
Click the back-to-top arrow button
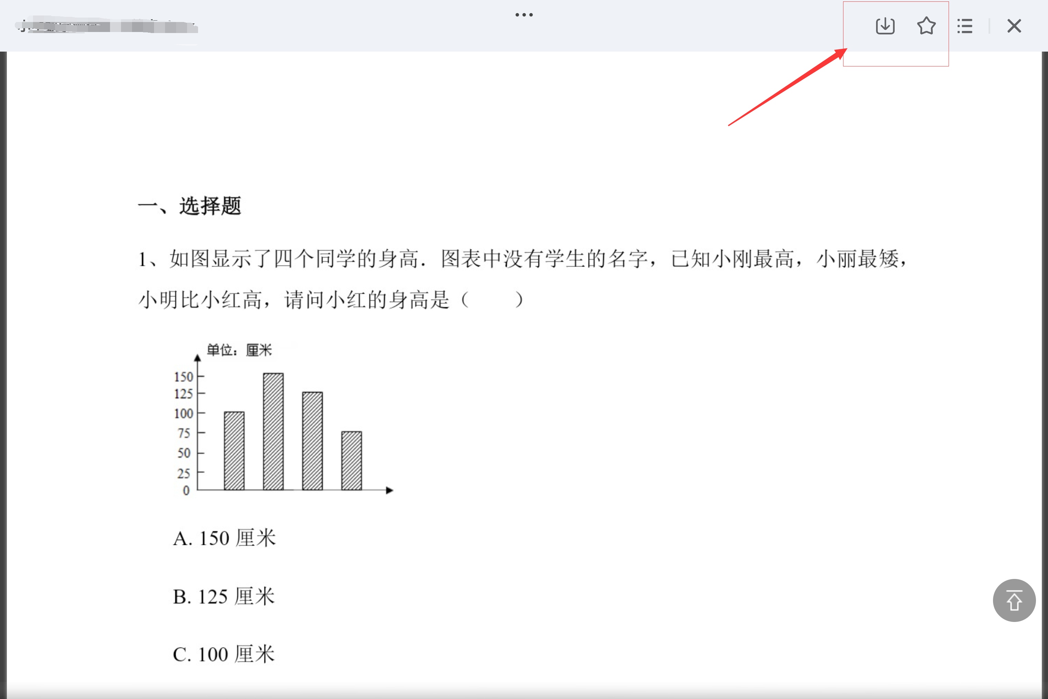(x=1014, y=600)
